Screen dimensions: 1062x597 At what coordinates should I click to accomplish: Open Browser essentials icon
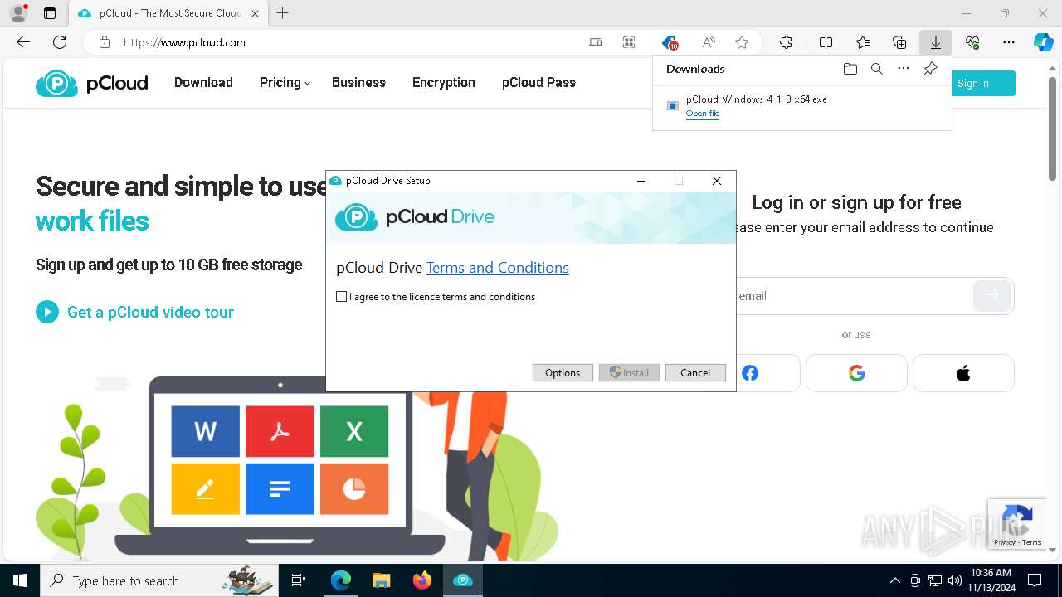[972, 42]
